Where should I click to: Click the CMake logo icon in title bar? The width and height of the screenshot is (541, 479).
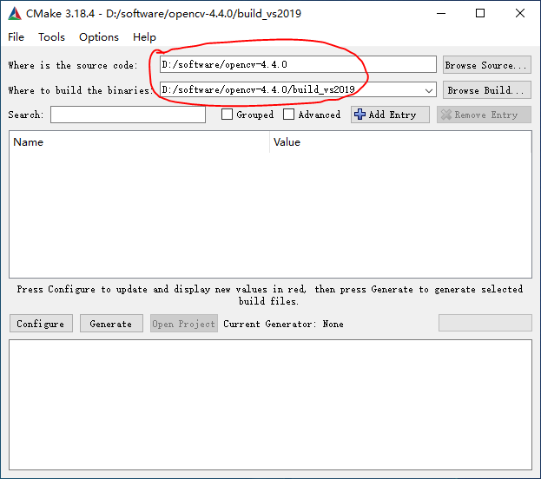15,13
